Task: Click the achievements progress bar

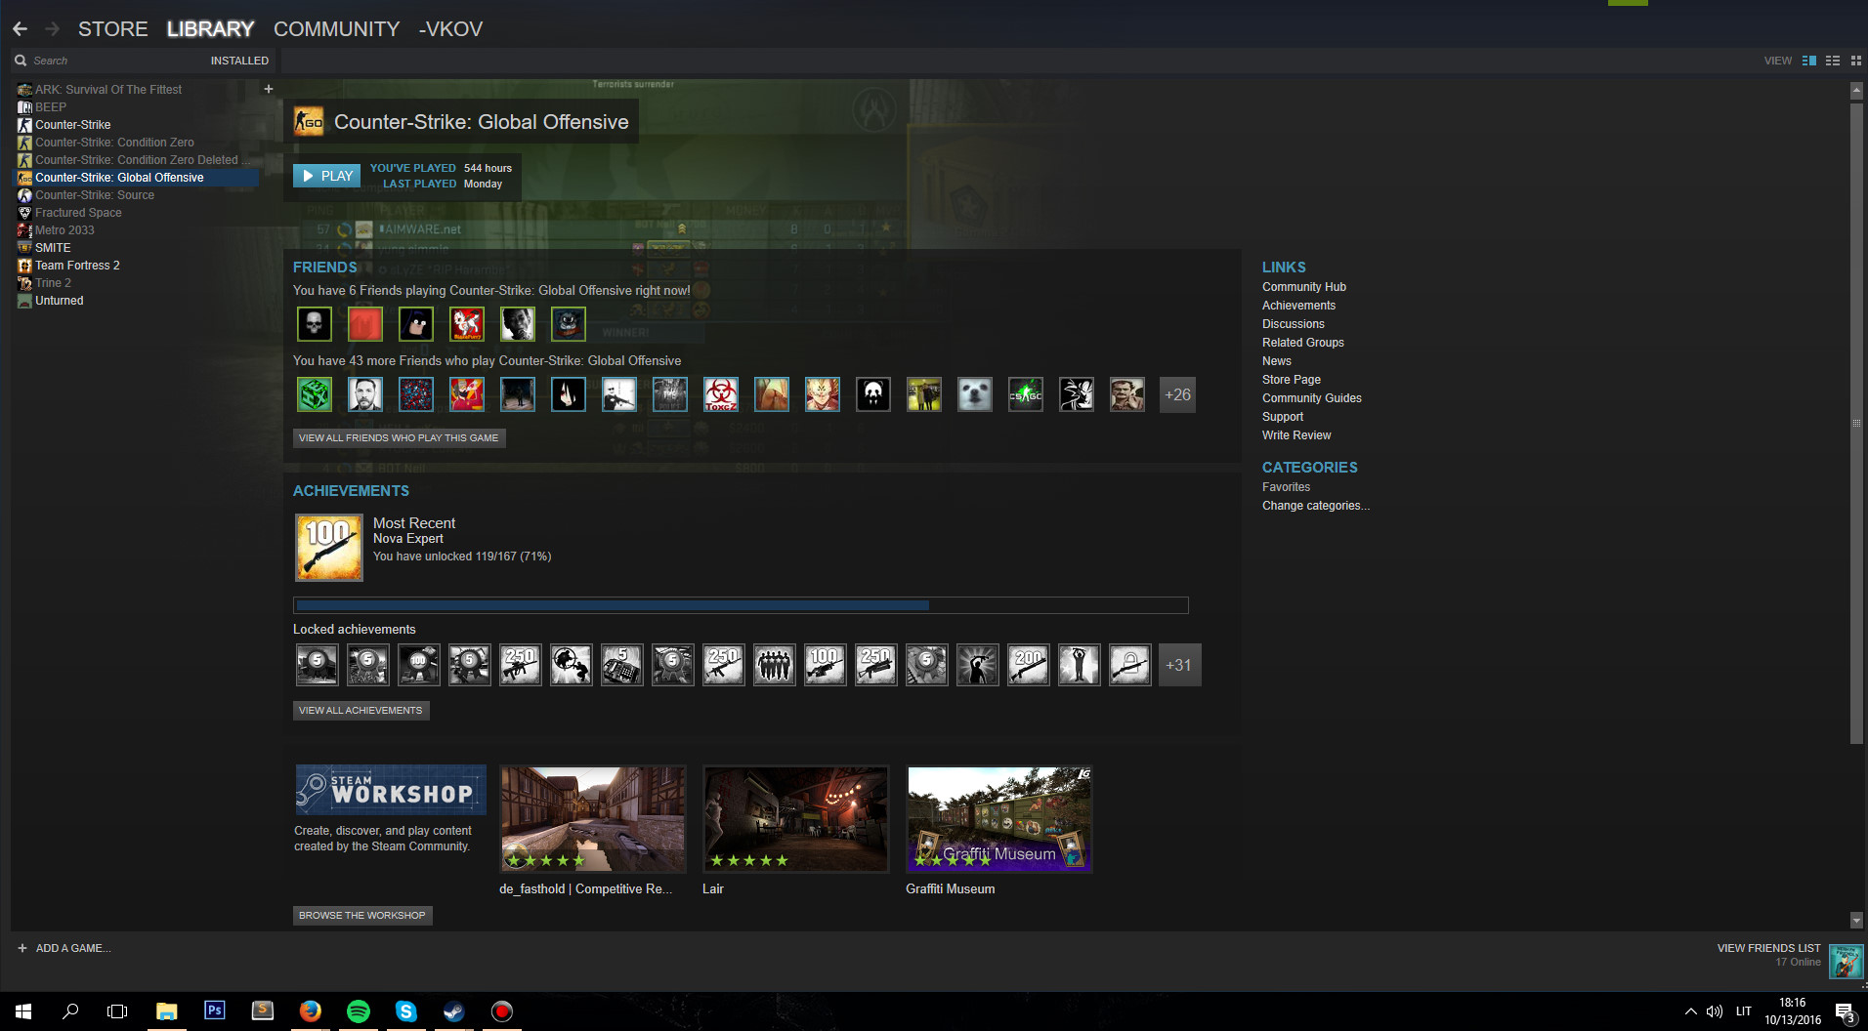Action: (741, 605)
